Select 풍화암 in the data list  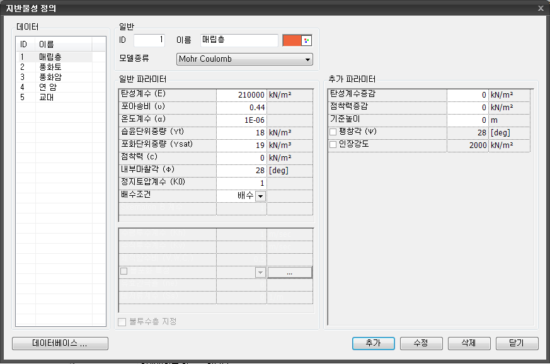point(50,77)
